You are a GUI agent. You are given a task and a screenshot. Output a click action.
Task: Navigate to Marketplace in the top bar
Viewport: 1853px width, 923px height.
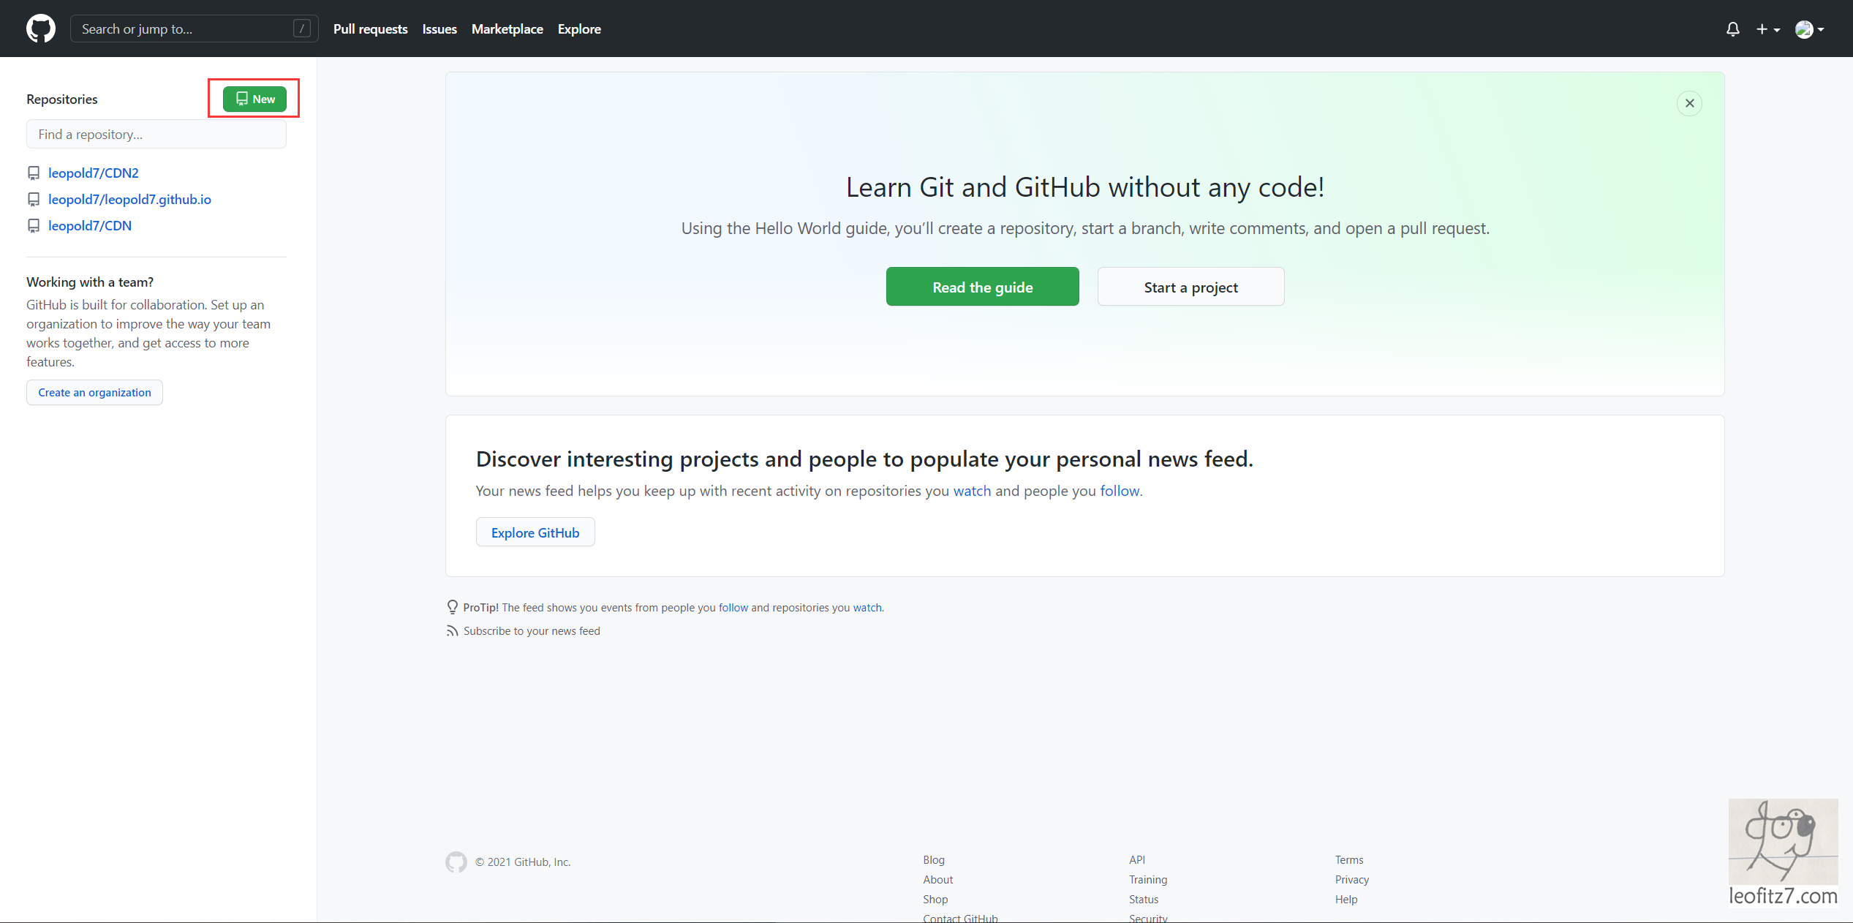[507, 29]
